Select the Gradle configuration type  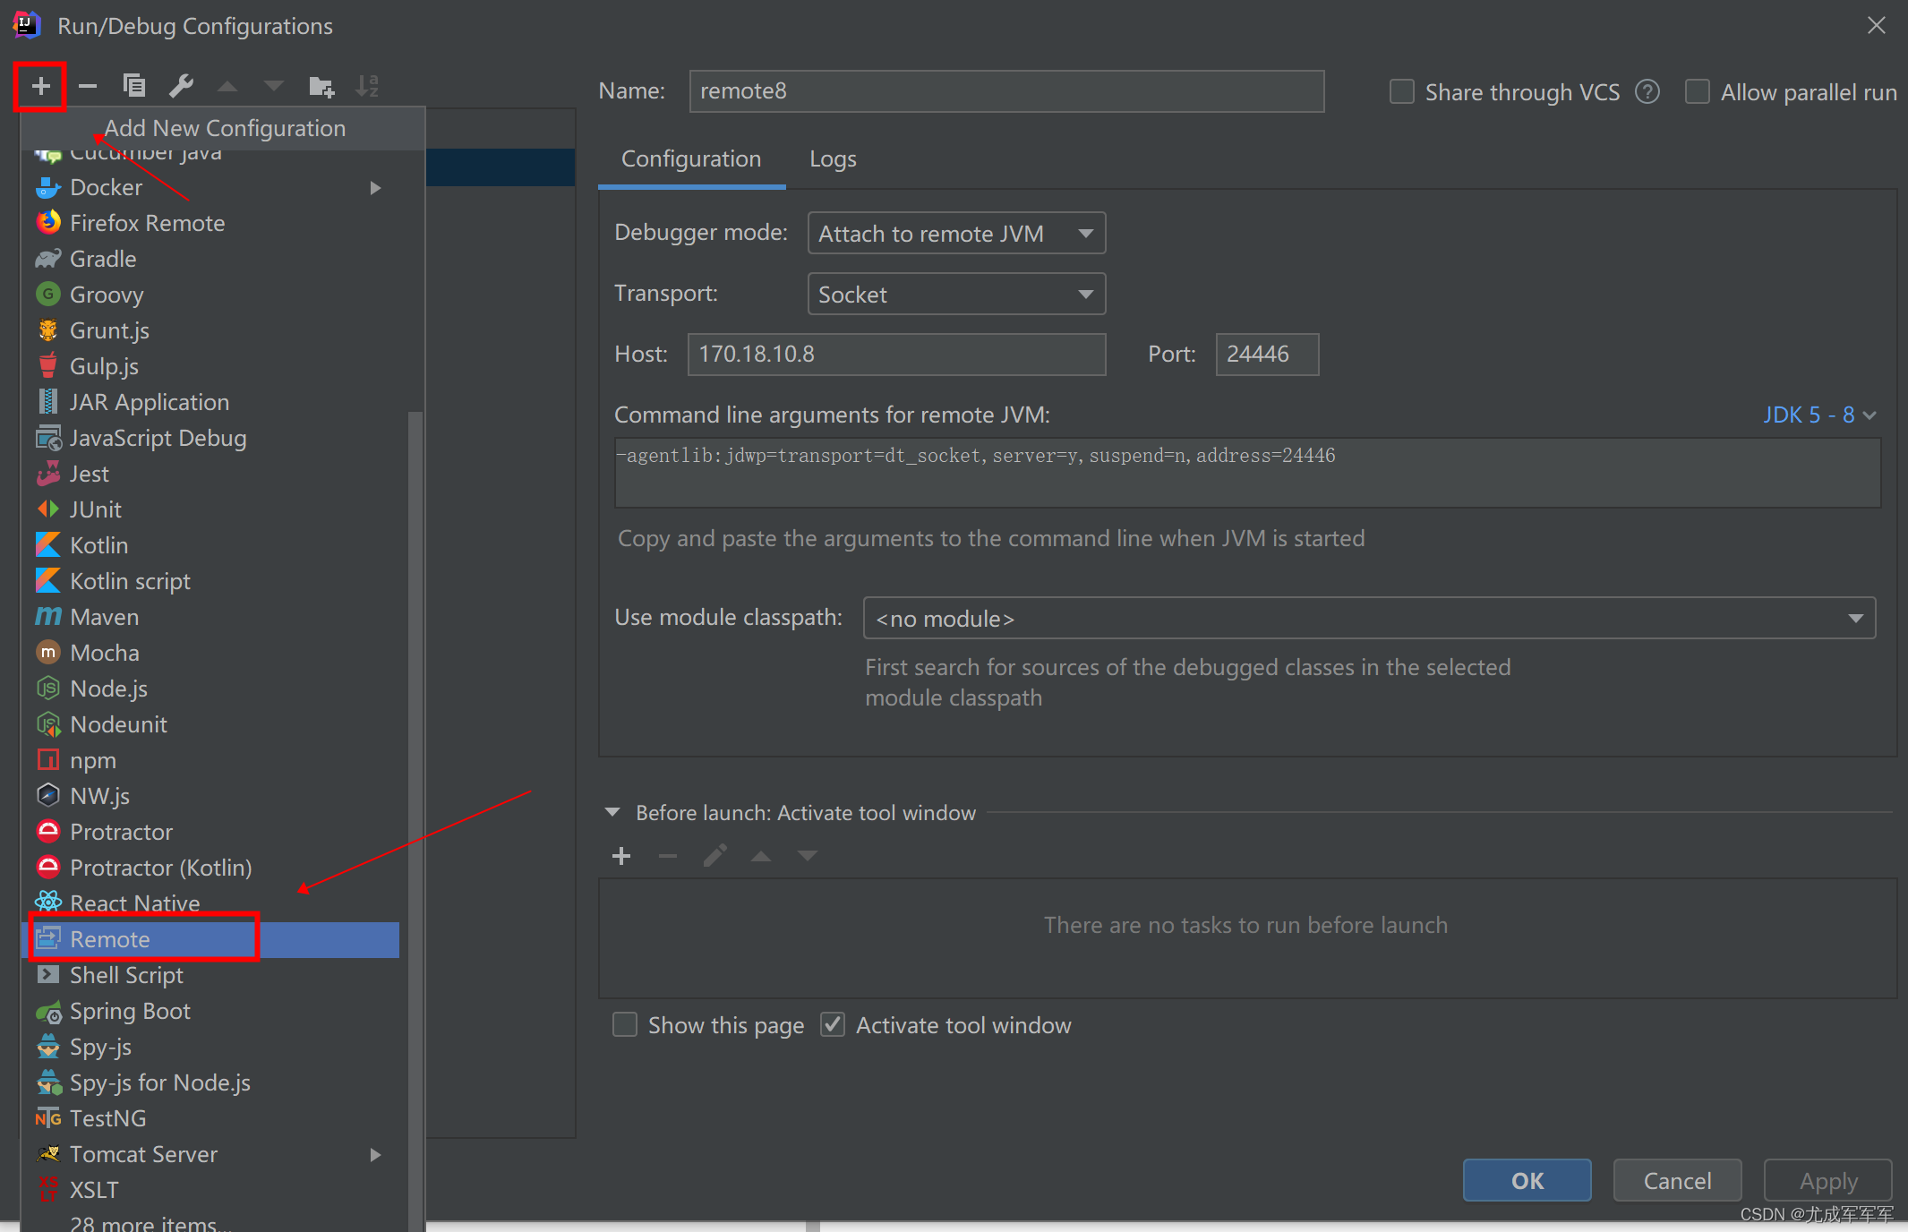coord(210,259)
